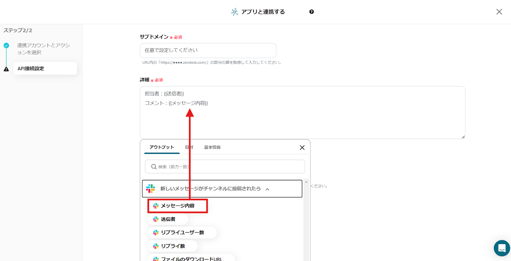Image resolution: width=511 pixels, height=261 pixels.
Task: Select the メッセージ内容 output chip
Action: tap(178, 206)
